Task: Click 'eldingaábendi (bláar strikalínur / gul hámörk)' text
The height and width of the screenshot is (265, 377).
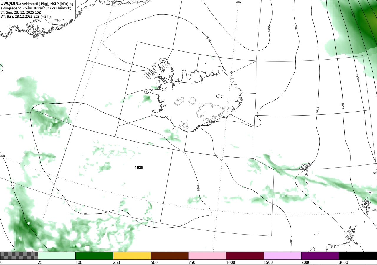Action: pyautogui.click(x=36, y=8)
